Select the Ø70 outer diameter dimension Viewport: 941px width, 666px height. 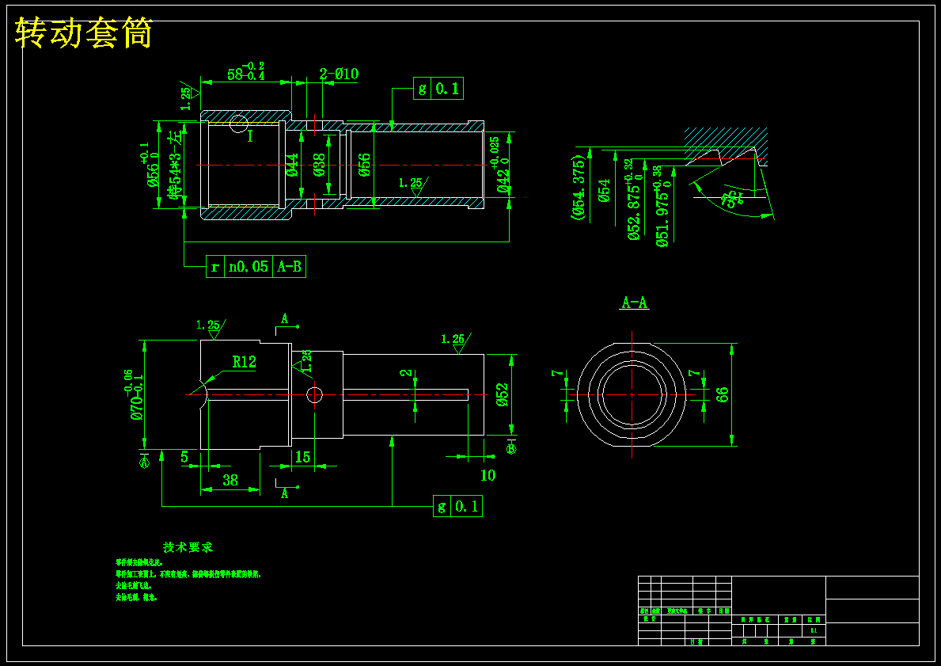coord(135,394)
